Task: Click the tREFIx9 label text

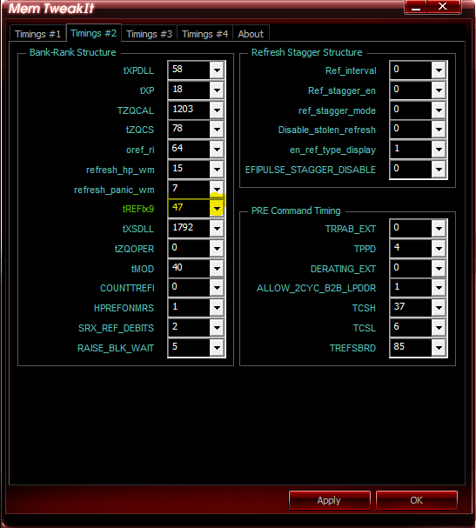Action: (x=138, y=209)
